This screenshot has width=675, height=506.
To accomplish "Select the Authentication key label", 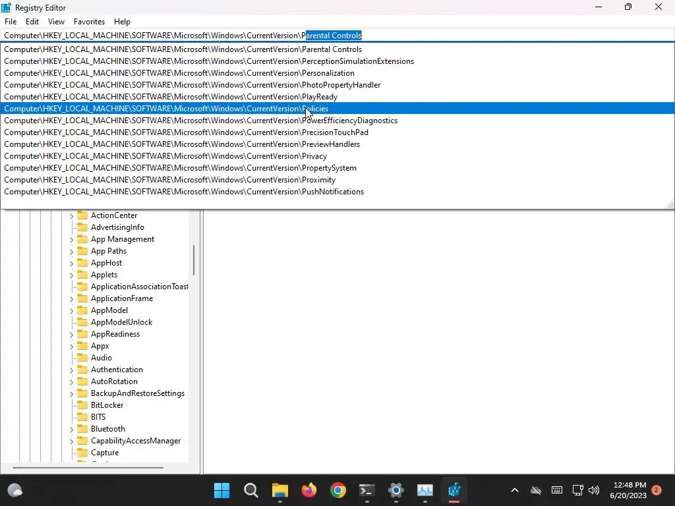I will point(117,369).
